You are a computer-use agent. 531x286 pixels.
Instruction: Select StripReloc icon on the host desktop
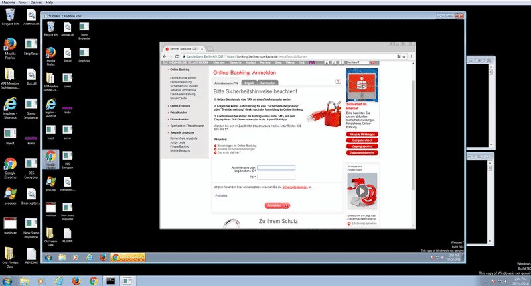(x=31, y=46)
